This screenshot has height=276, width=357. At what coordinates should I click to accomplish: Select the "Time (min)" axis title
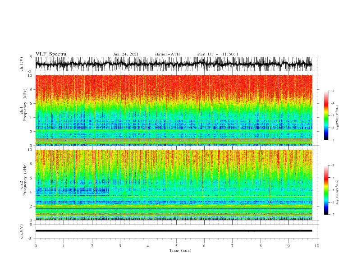coord(180,250)
